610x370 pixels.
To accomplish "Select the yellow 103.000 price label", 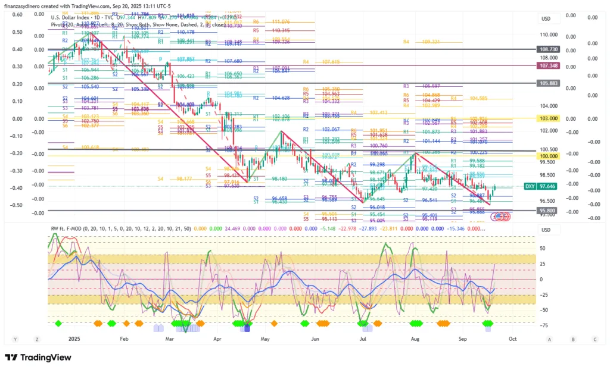I will click(x=548, y=118).
